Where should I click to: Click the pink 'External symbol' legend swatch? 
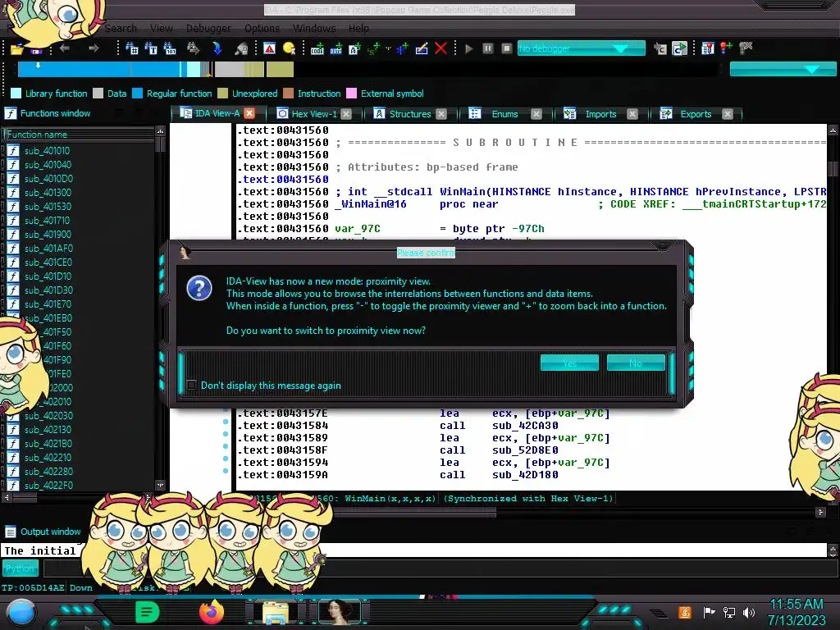click(x=351, y=94)
